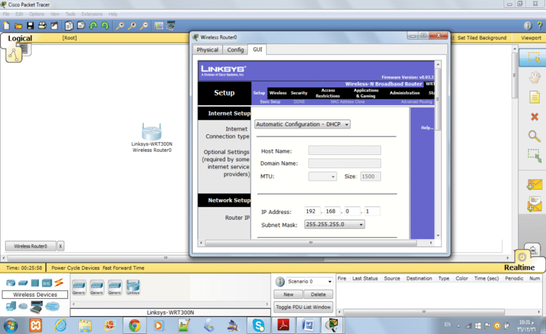This screenshot has height=334, width=546.
Task: Choose the Inspect magnifier tool
Action: (x=534, y=136)
